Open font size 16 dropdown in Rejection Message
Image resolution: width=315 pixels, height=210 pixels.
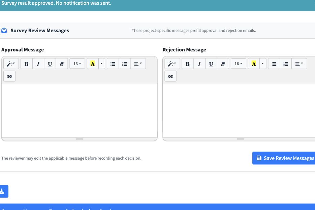coord(239,64)
